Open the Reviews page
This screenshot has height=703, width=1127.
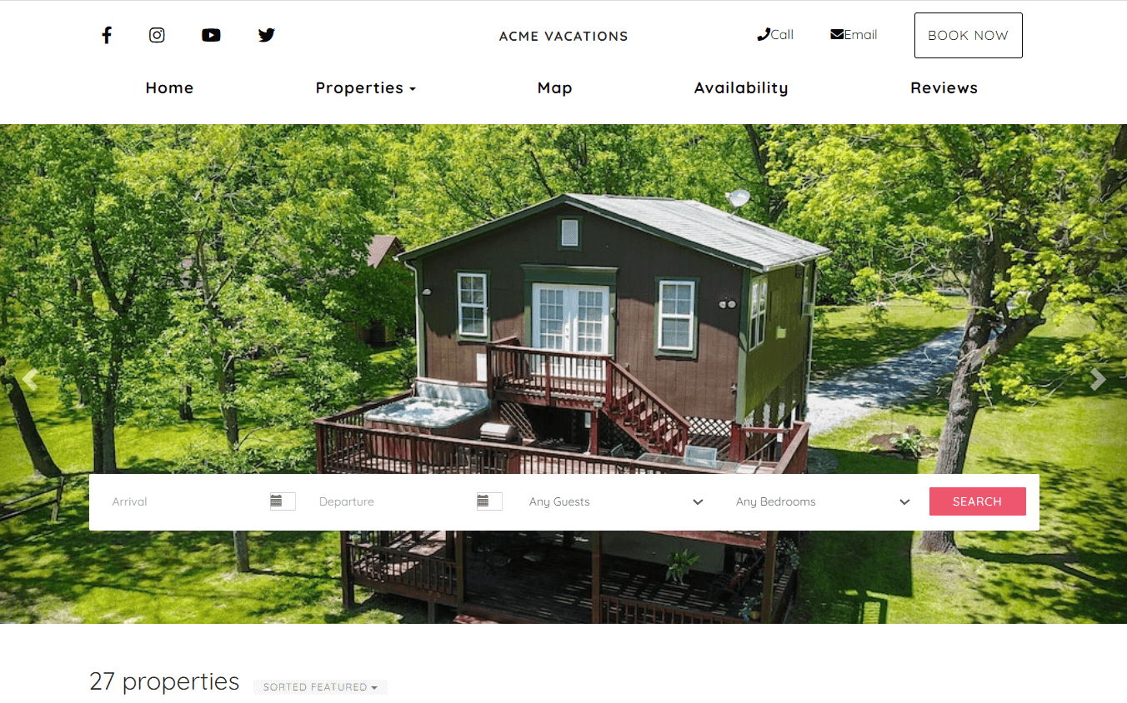pos(944,87)
